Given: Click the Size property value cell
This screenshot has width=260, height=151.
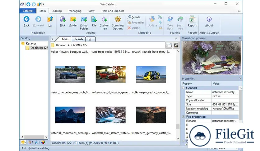Looking at the screenshot, I should (x=225, y=105).
